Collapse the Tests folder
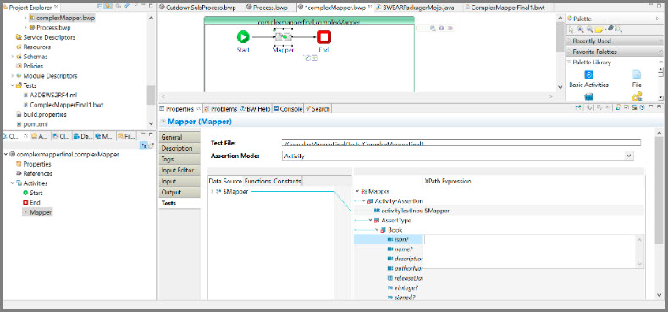The width and height of the screenshot is (668, 312). coord(12,85)
